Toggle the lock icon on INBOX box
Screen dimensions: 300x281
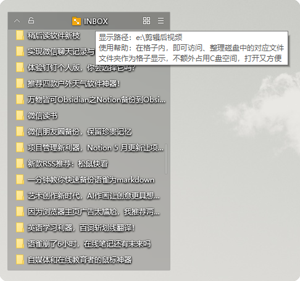coord(31,20)
